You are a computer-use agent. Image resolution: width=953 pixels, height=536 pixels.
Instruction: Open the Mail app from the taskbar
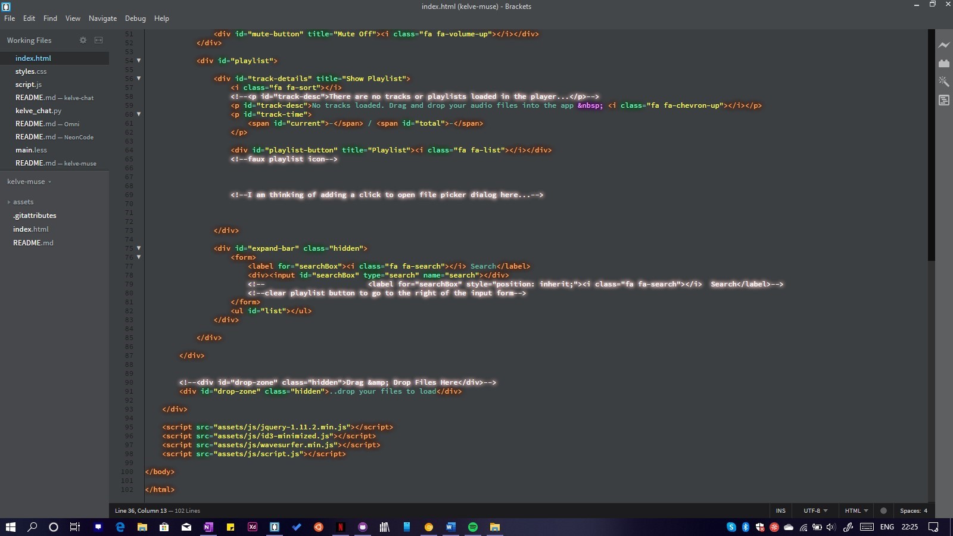(186, 527)
